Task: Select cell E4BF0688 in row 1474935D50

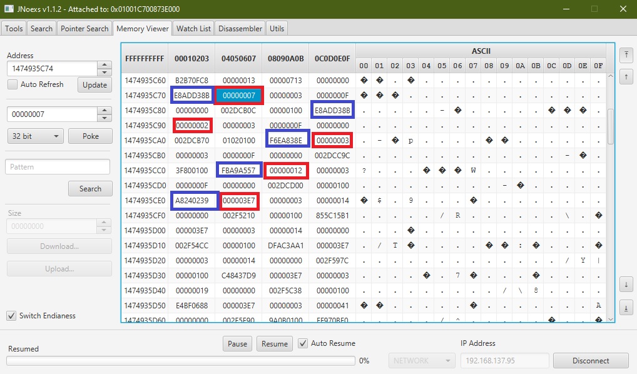Action: [191, 306]
